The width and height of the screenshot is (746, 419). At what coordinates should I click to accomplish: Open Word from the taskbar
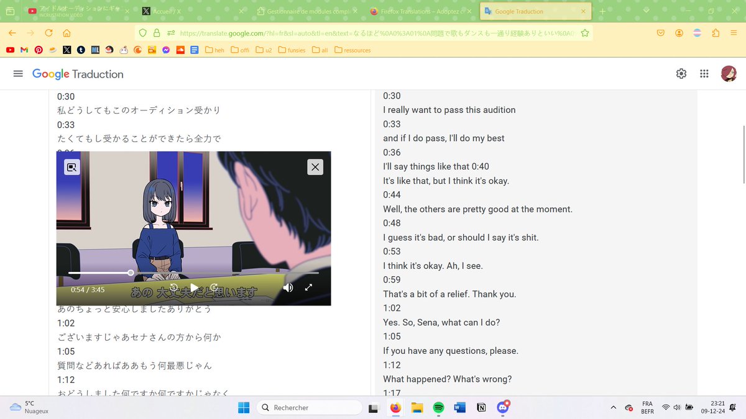460,407
